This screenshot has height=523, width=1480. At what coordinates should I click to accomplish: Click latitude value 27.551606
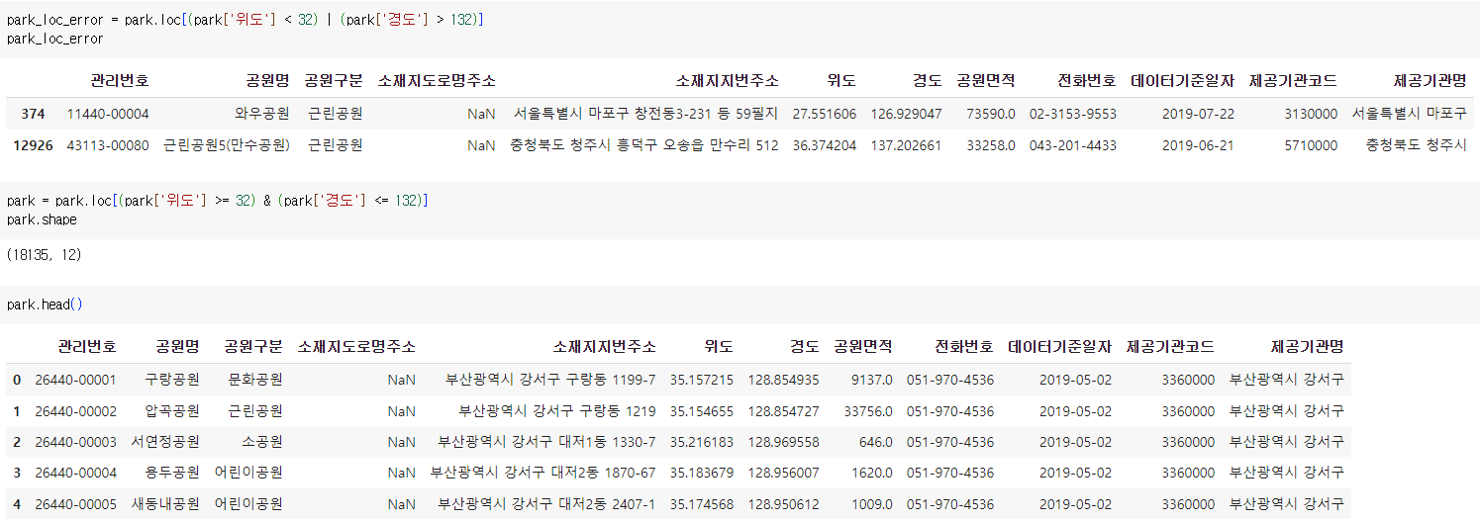point(824,114)
